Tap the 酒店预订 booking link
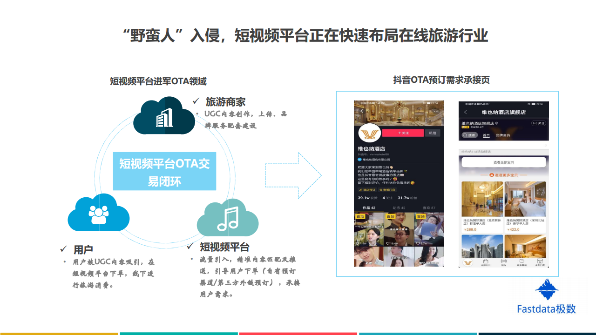Viewport: 596px width, 335px height. (367, 190)
